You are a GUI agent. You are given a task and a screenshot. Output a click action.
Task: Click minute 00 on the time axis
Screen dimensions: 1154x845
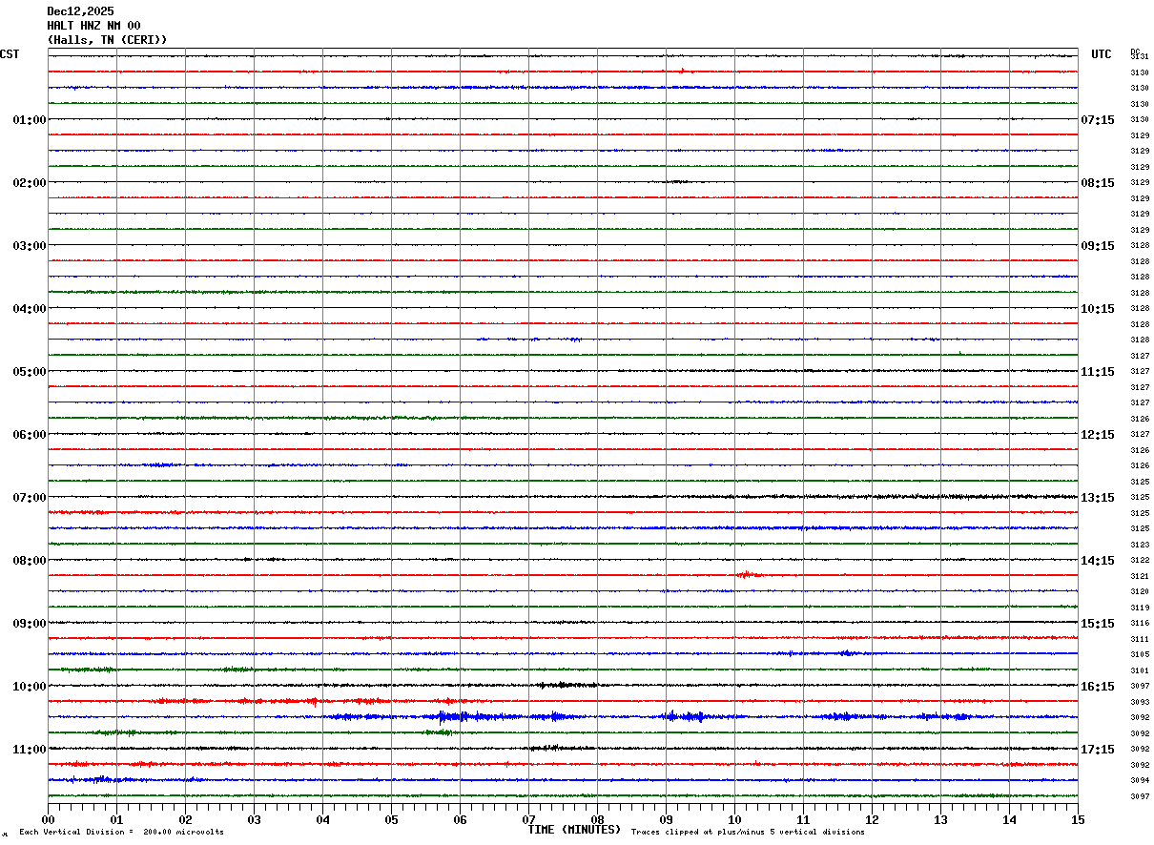[x=48, y=819]
